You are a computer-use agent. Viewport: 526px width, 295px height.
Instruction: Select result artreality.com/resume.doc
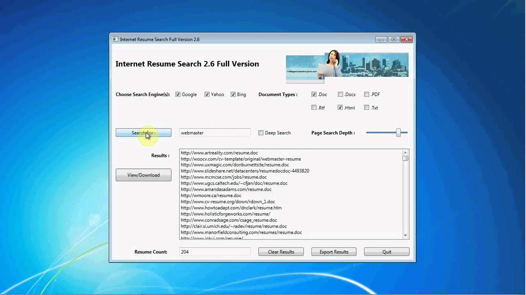pyautogui.click(x=219, y=153)
